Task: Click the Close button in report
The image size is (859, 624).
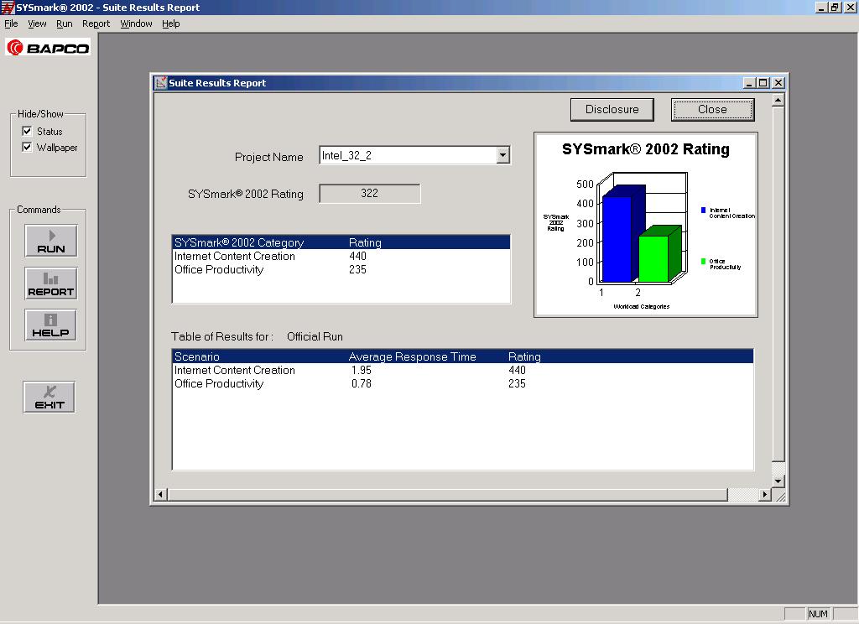Action: 712,110
